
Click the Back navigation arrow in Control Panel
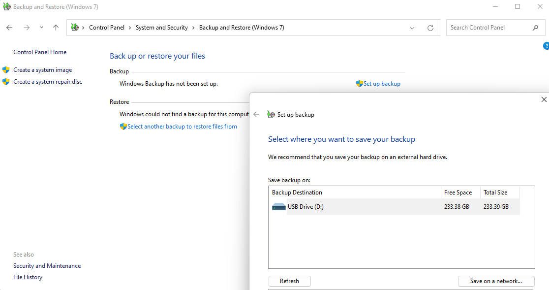click(9, 28)
